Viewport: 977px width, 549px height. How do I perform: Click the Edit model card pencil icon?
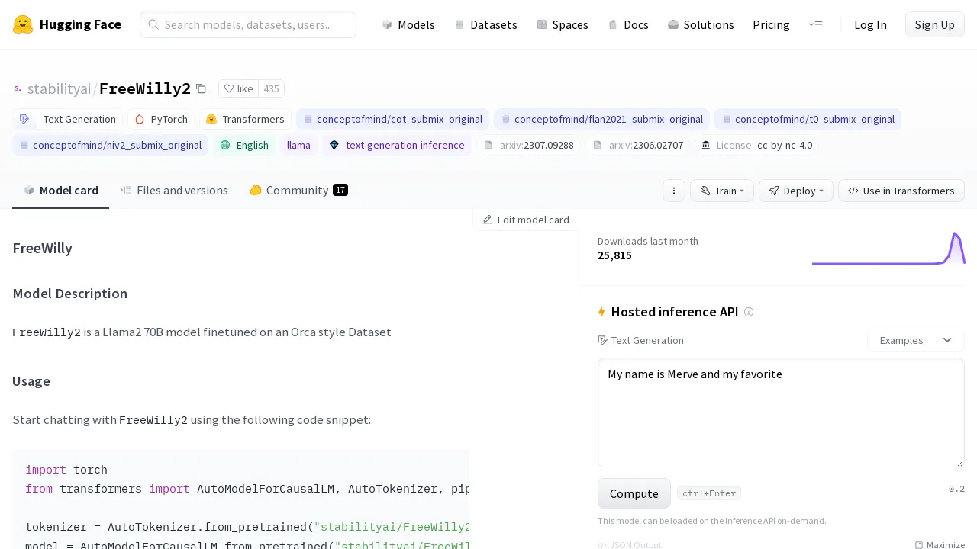[488, 220]
